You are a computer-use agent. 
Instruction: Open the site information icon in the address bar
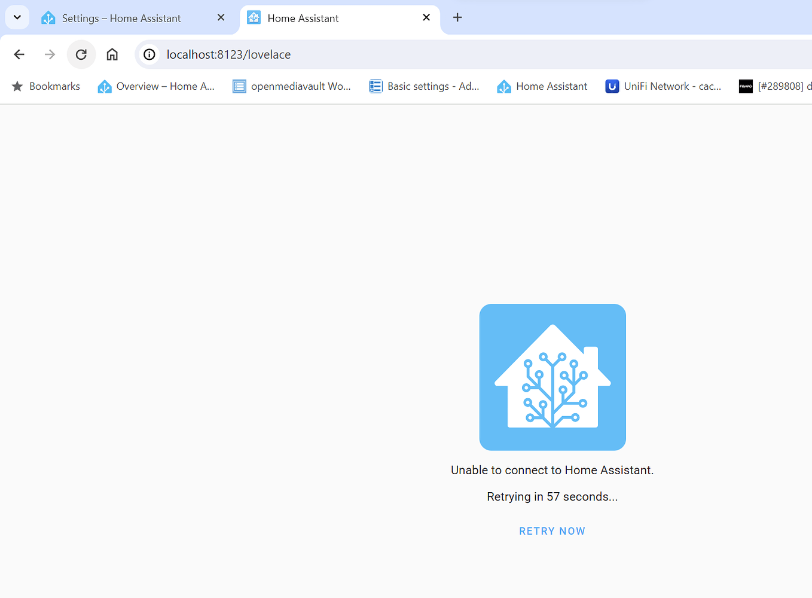[148, 54]
